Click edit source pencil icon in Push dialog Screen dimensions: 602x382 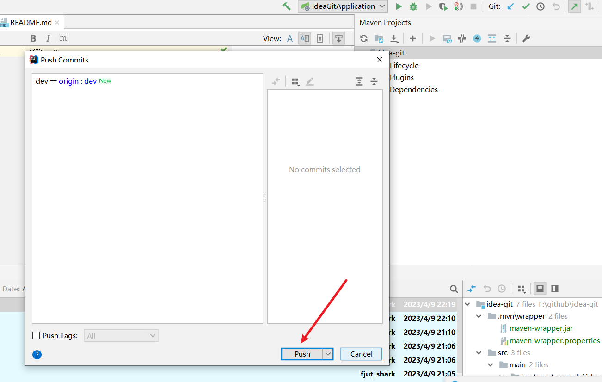[310, 81]
